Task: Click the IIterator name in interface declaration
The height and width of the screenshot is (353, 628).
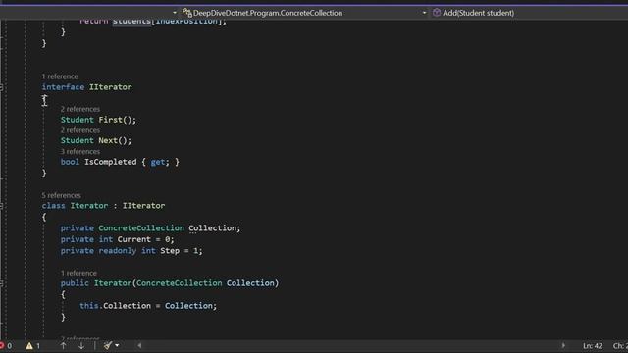Action: (x=111, y=87)
